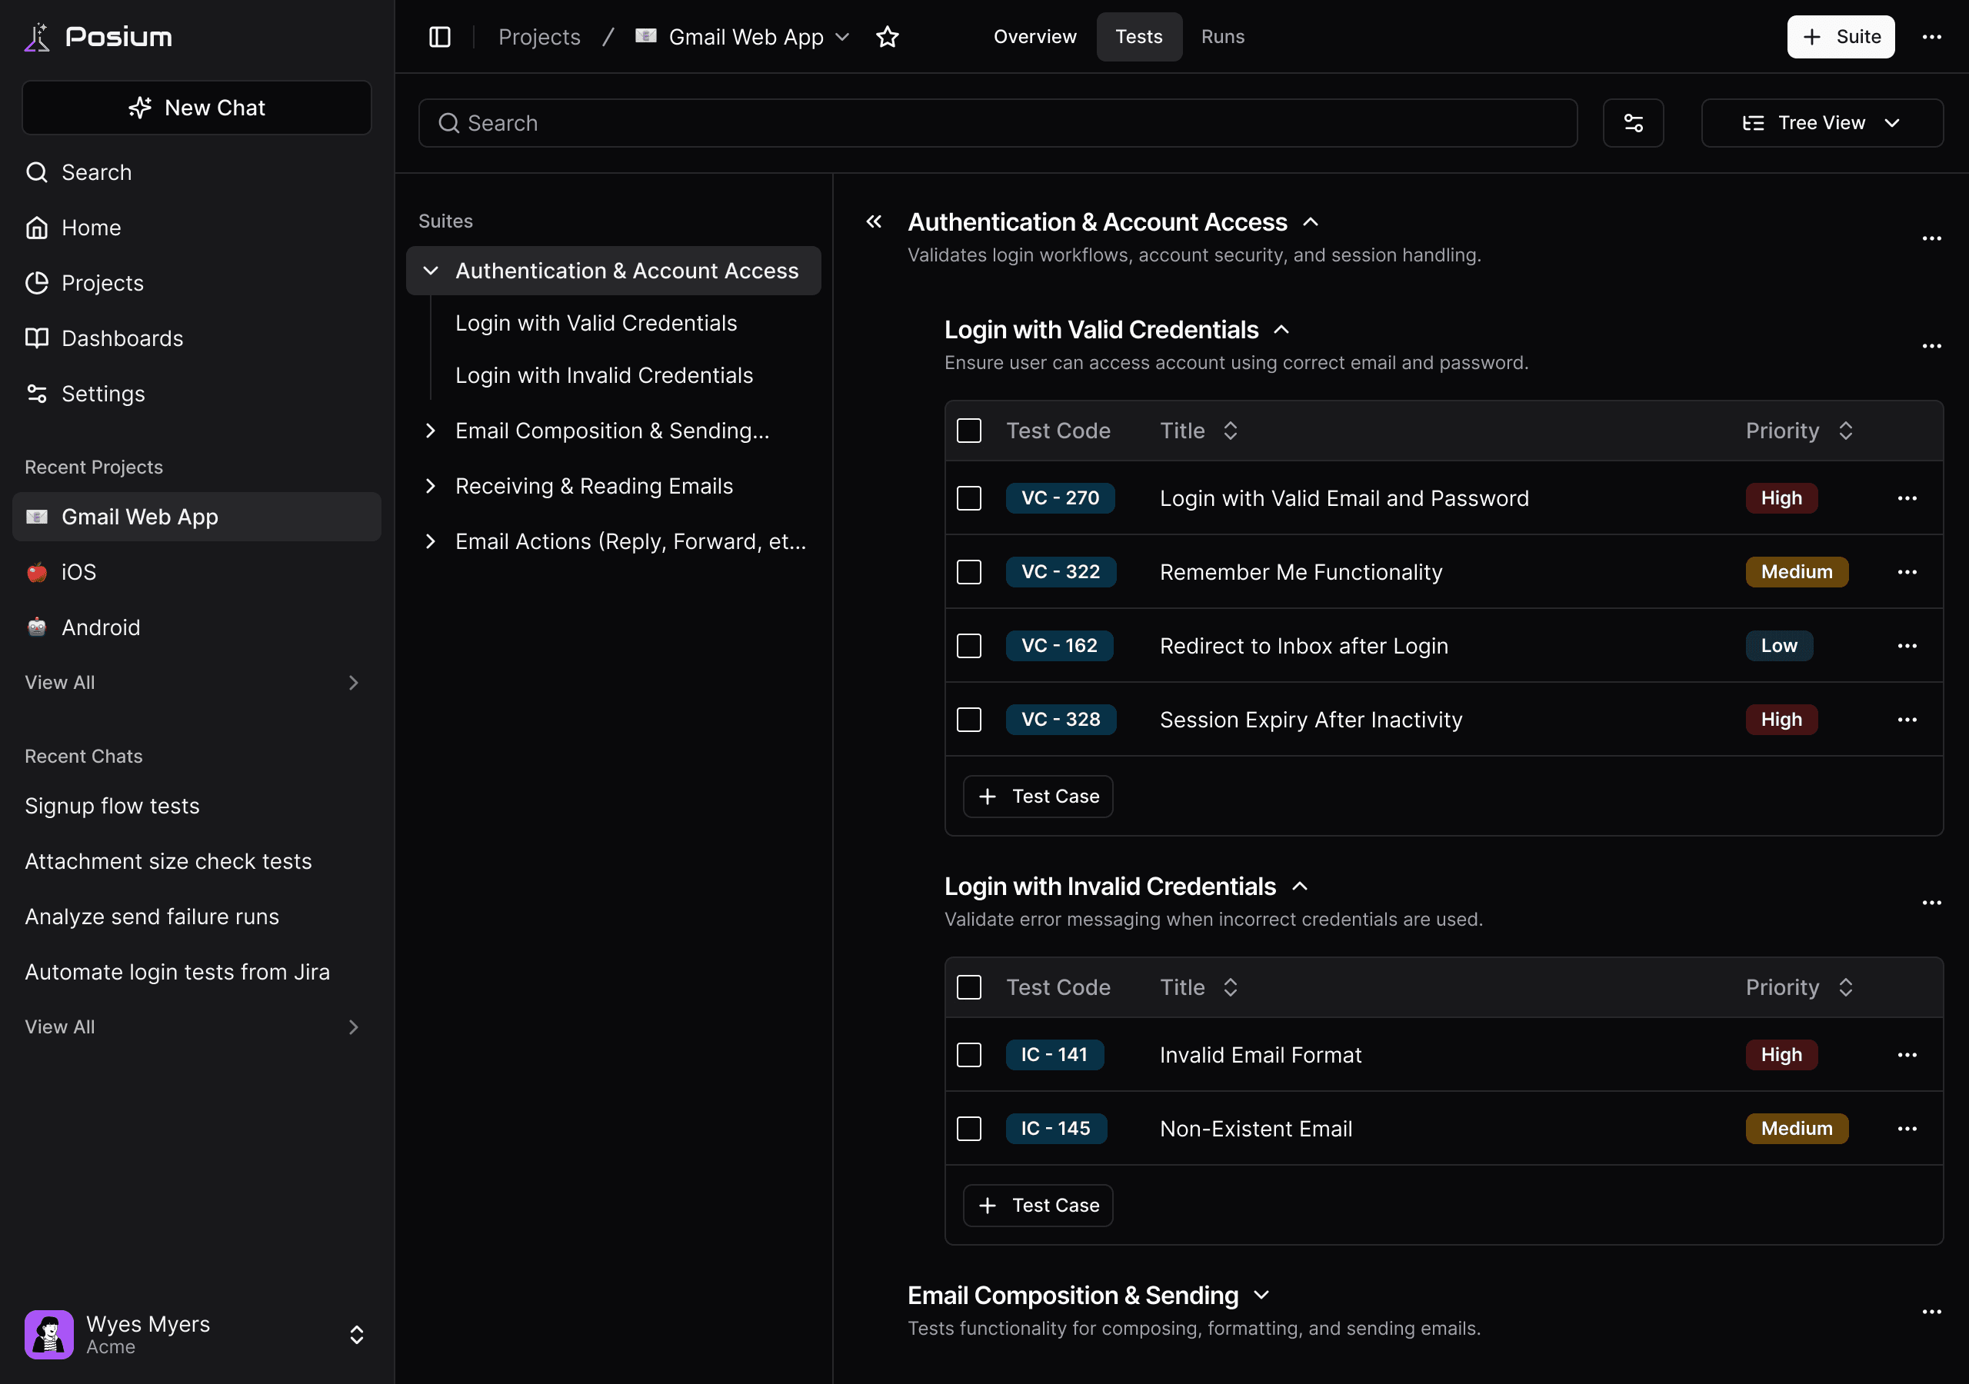The width and height of the screenshot is (1969, 1384).
Task: Select all tests in the valid credentials table
Action: [969, 431]
